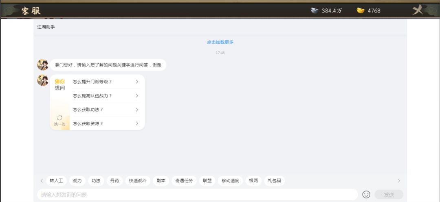440x202 pixels.
Task: Click the 奇遇任务 quick topic chip
Action: tap(184, 181)
